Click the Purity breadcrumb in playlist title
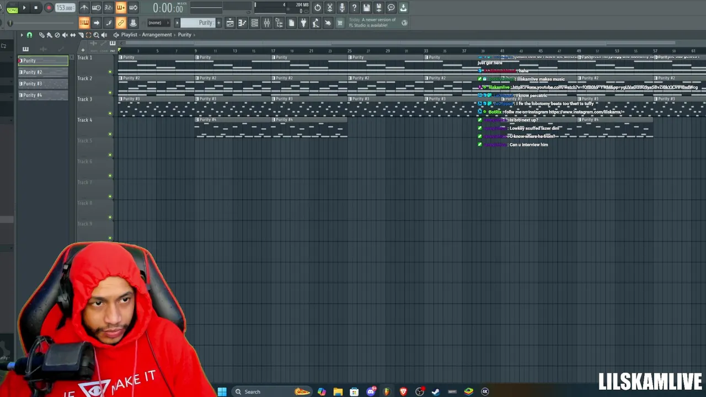The height and width of the screenshot is (397, 706). (x=184, y=35)
